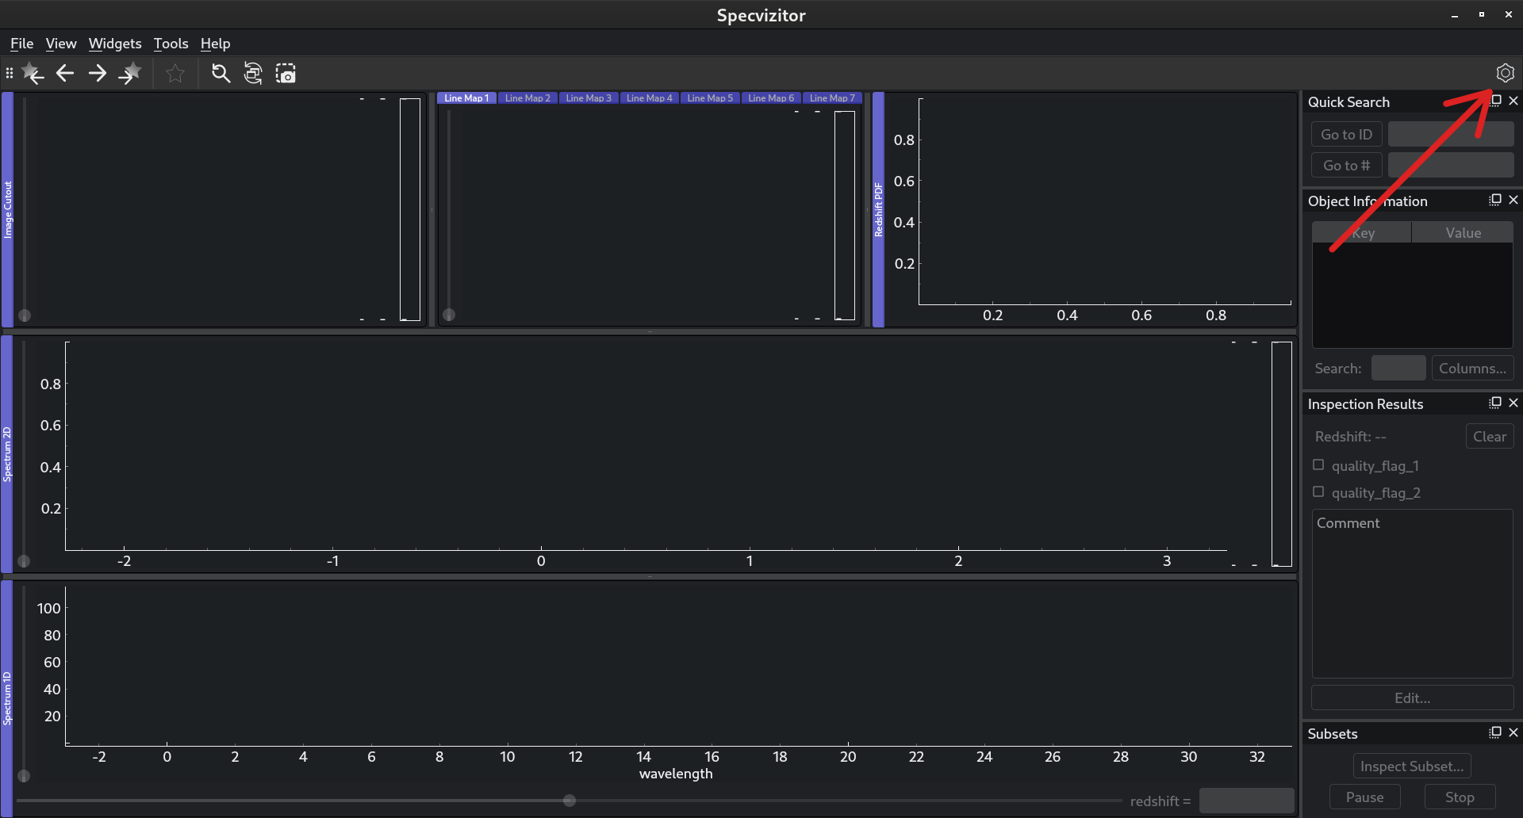Image resolution: width=1523 pixels, height=818 pixels.
Task: Switch to the Line Map 4 tab
Action: pyautogui.click(x=649, y=98)
